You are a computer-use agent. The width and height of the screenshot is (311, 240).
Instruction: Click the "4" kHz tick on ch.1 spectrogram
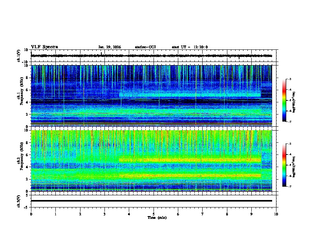click(28, 102)
